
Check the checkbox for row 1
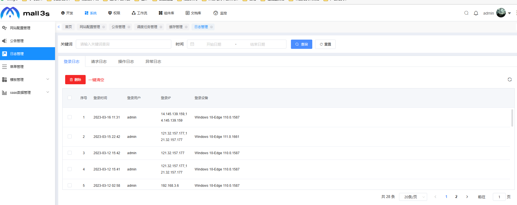70,117
